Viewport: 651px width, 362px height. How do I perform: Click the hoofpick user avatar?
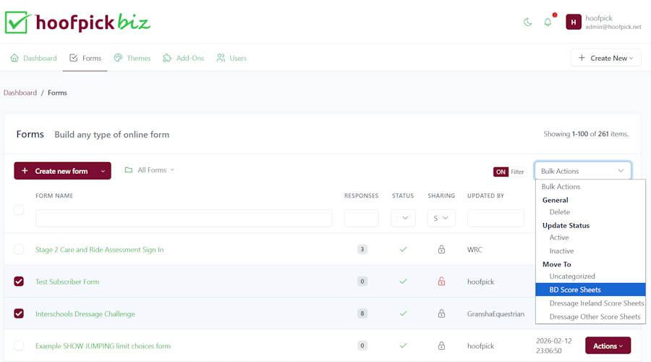pos(574,22)
